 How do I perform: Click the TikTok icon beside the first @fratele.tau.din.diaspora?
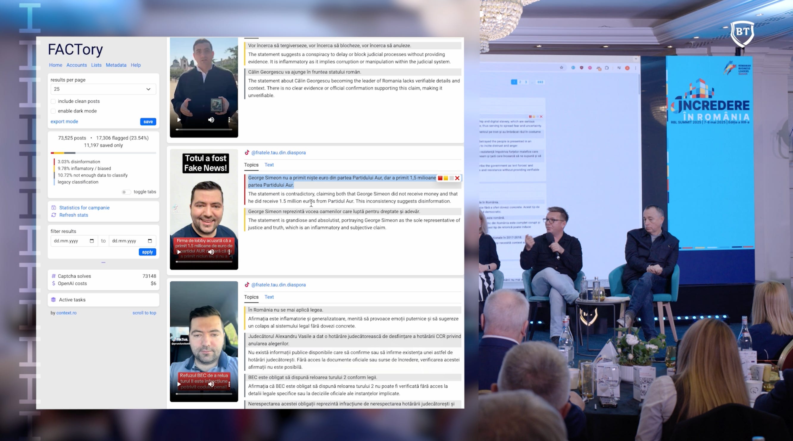(247, 152)
